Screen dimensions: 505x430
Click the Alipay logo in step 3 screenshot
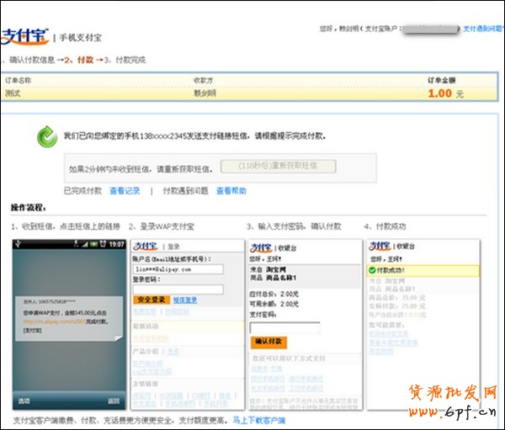tap(261, 247)
